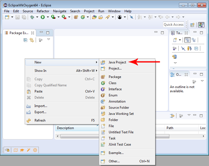Click the Run External Tools icon
209x166 pixels.
64,17
